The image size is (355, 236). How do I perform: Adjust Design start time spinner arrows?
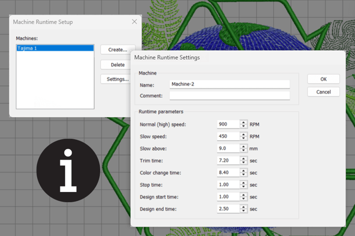(244, 196)
